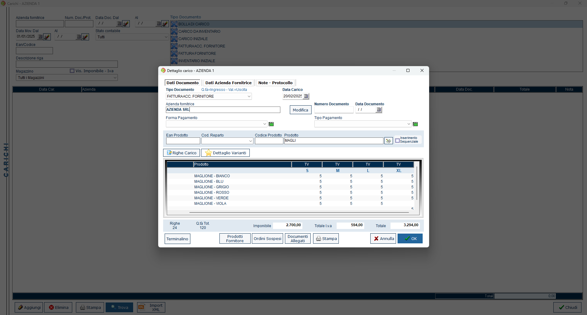
Task: Click the Tipo Pagamento table grid icon
Action: (415, 124)
